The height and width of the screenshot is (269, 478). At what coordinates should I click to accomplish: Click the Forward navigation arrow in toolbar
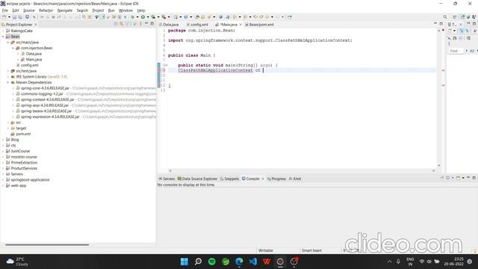(x=278, y=17)
